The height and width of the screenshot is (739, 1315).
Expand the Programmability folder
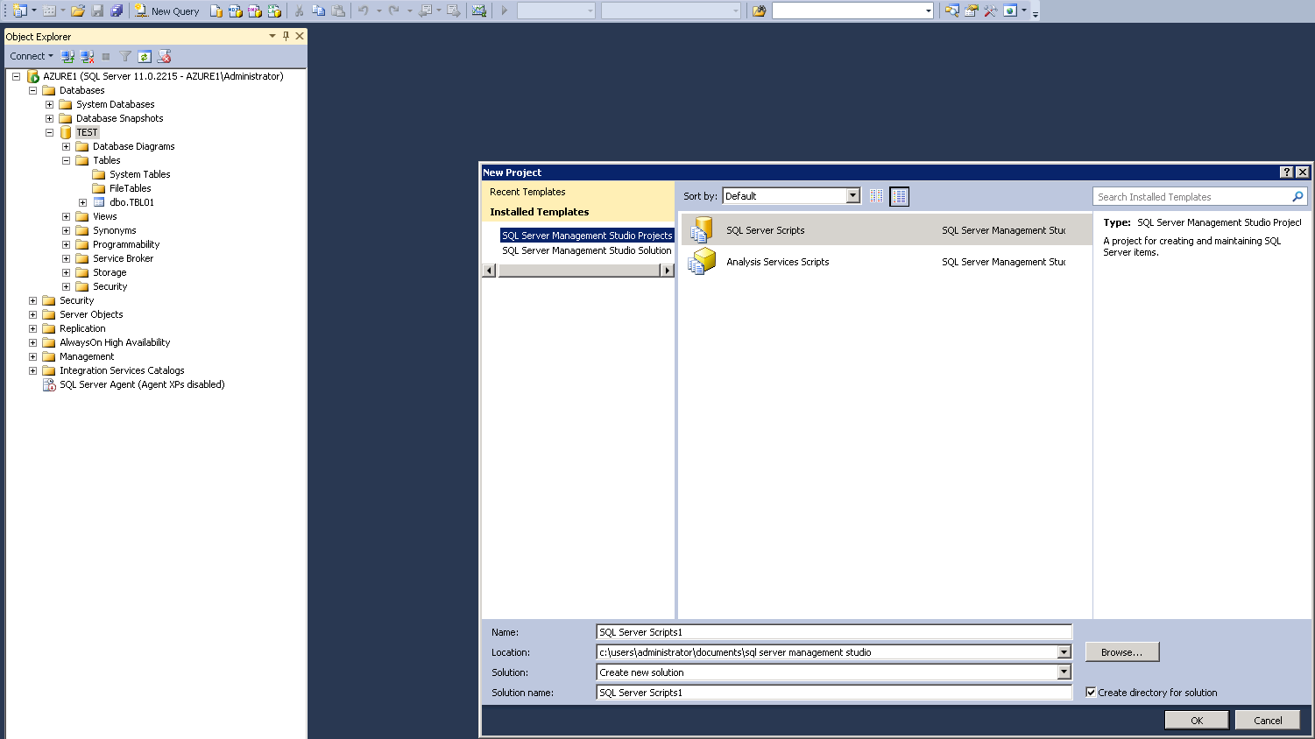(66, 244)
